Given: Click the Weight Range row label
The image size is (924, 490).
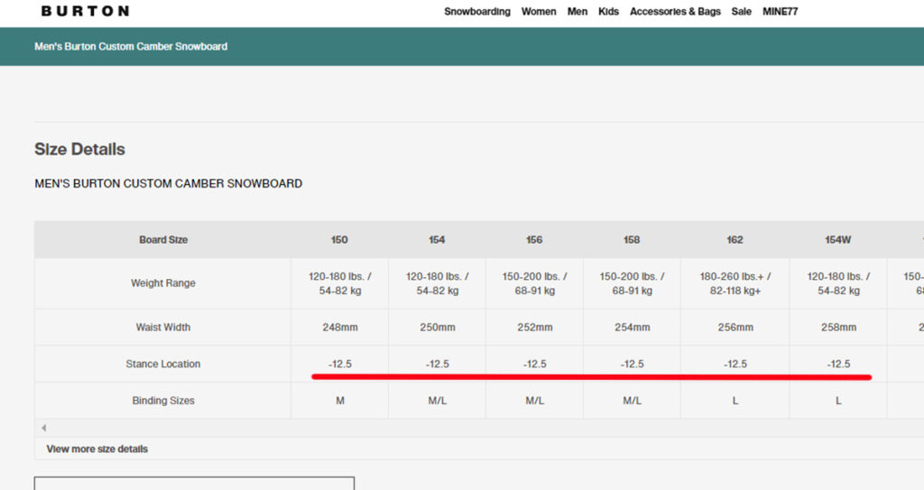Looking at the screenshot, I should (162, 283).
